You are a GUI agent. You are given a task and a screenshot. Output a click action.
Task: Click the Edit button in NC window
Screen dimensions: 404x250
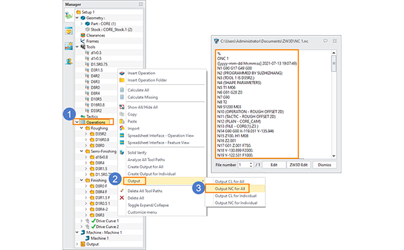(x=274, y=164)
